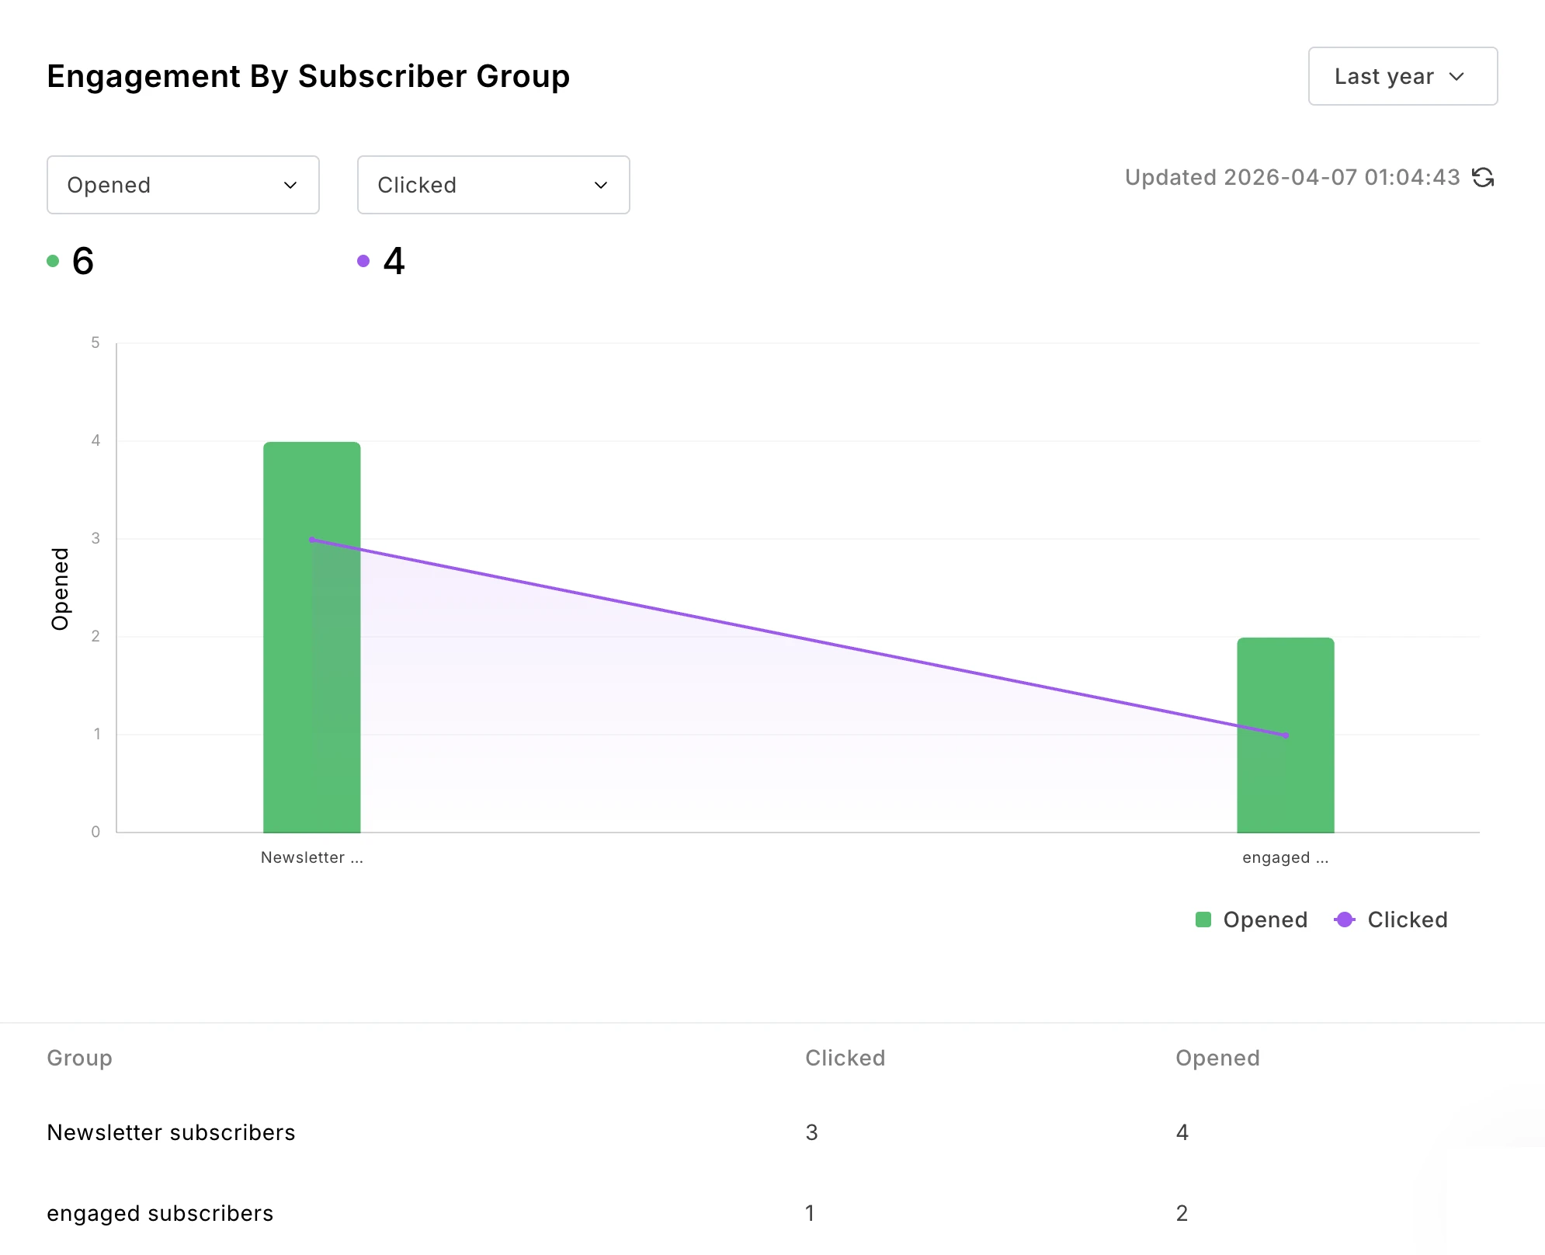Screen dimensions: 1545x1255
Task: Click the Clicked line data point above engaged subscribers
Action: (1285, 734)
